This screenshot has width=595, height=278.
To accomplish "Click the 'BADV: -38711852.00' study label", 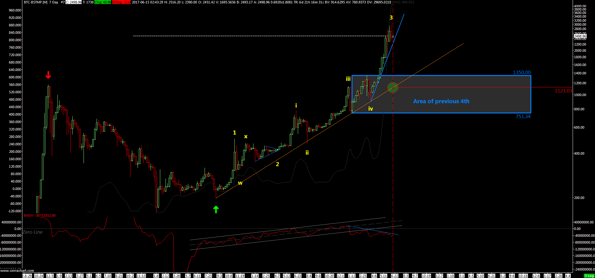I will tap(40, 215).
